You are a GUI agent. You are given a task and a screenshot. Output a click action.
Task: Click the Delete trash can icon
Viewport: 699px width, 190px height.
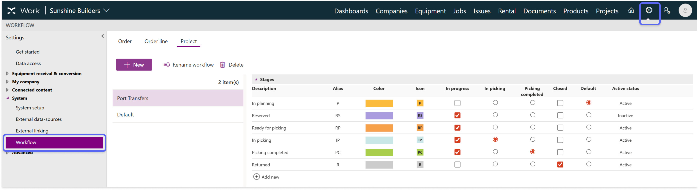point(222,65)
